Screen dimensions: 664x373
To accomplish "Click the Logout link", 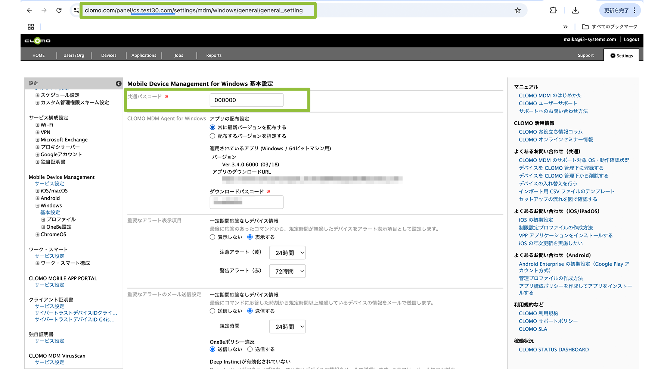I will point(632,39).
